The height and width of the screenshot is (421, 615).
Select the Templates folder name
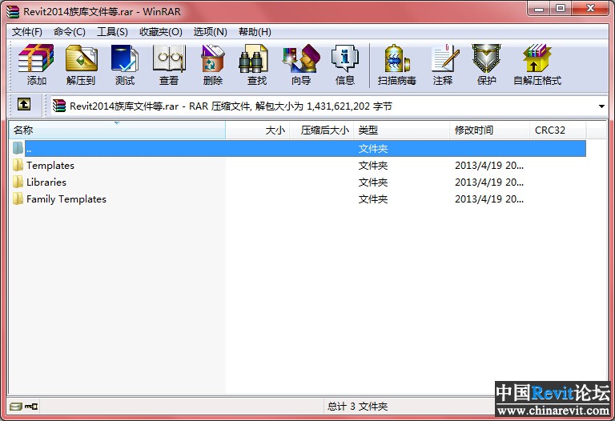coord(50,166)
